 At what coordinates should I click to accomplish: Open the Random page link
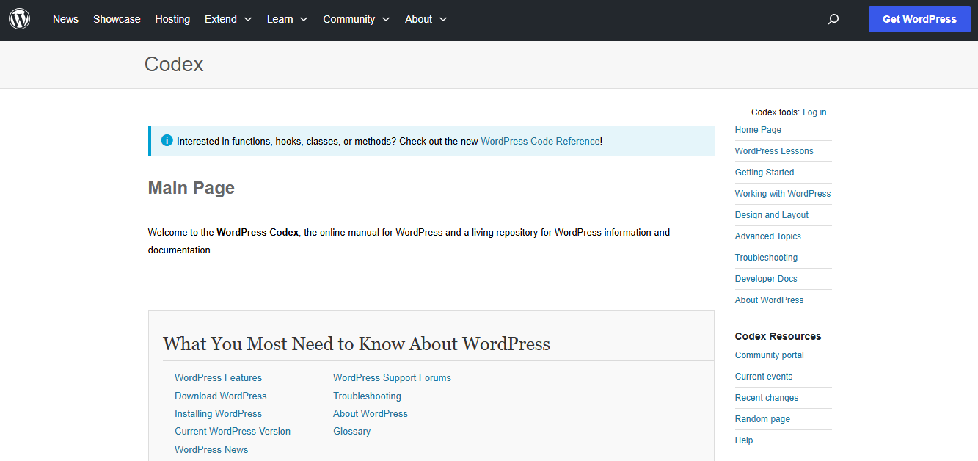762,418
